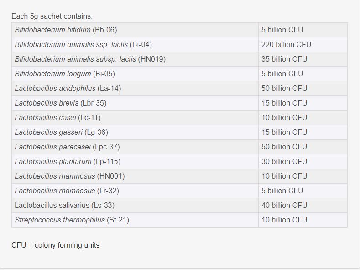The width and height of the screenshot is (360, 270).
Task: Click the "CFU = colony forming units" footnote
Action: 55,245
